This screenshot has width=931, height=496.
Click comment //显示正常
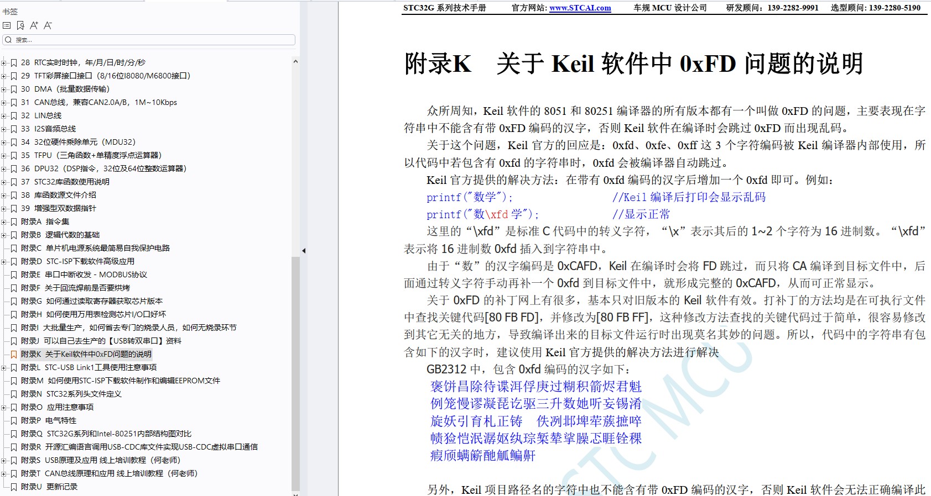641,214
